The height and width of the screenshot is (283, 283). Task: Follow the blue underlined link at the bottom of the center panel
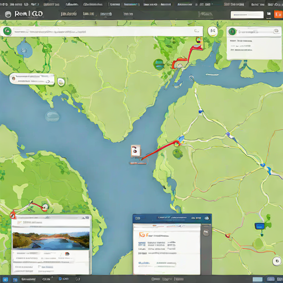(144, 263)
